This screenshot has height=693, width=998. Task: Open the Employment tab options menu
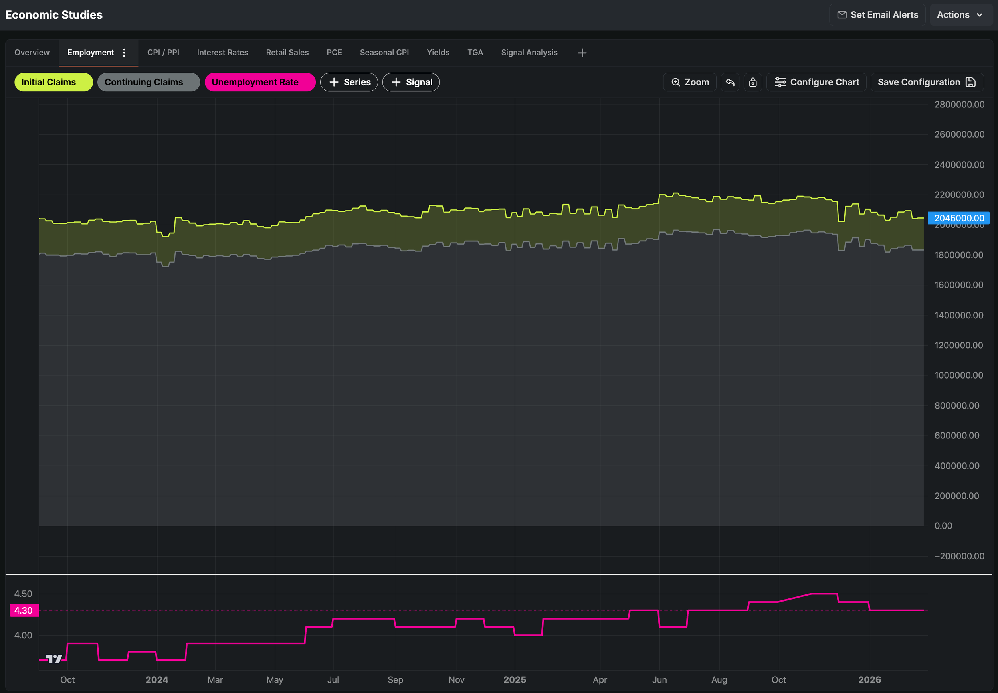(124, 53)
